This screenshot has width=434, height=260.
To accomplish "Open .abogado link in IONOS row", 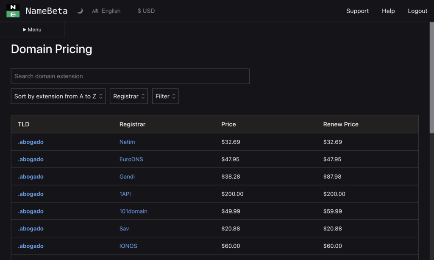I will tap(31, 246).
